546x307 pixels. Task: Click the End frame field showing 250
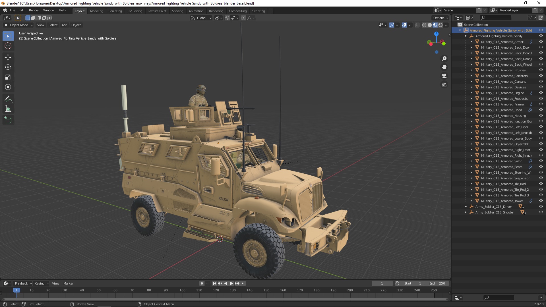[437, 283]
